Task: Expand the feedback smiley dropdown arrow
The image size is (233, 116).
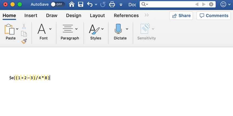Action: [x=229, y=5]
